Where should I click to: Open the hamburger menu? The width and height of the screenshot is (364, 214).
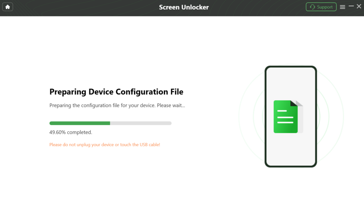click(x=343, y=7)
